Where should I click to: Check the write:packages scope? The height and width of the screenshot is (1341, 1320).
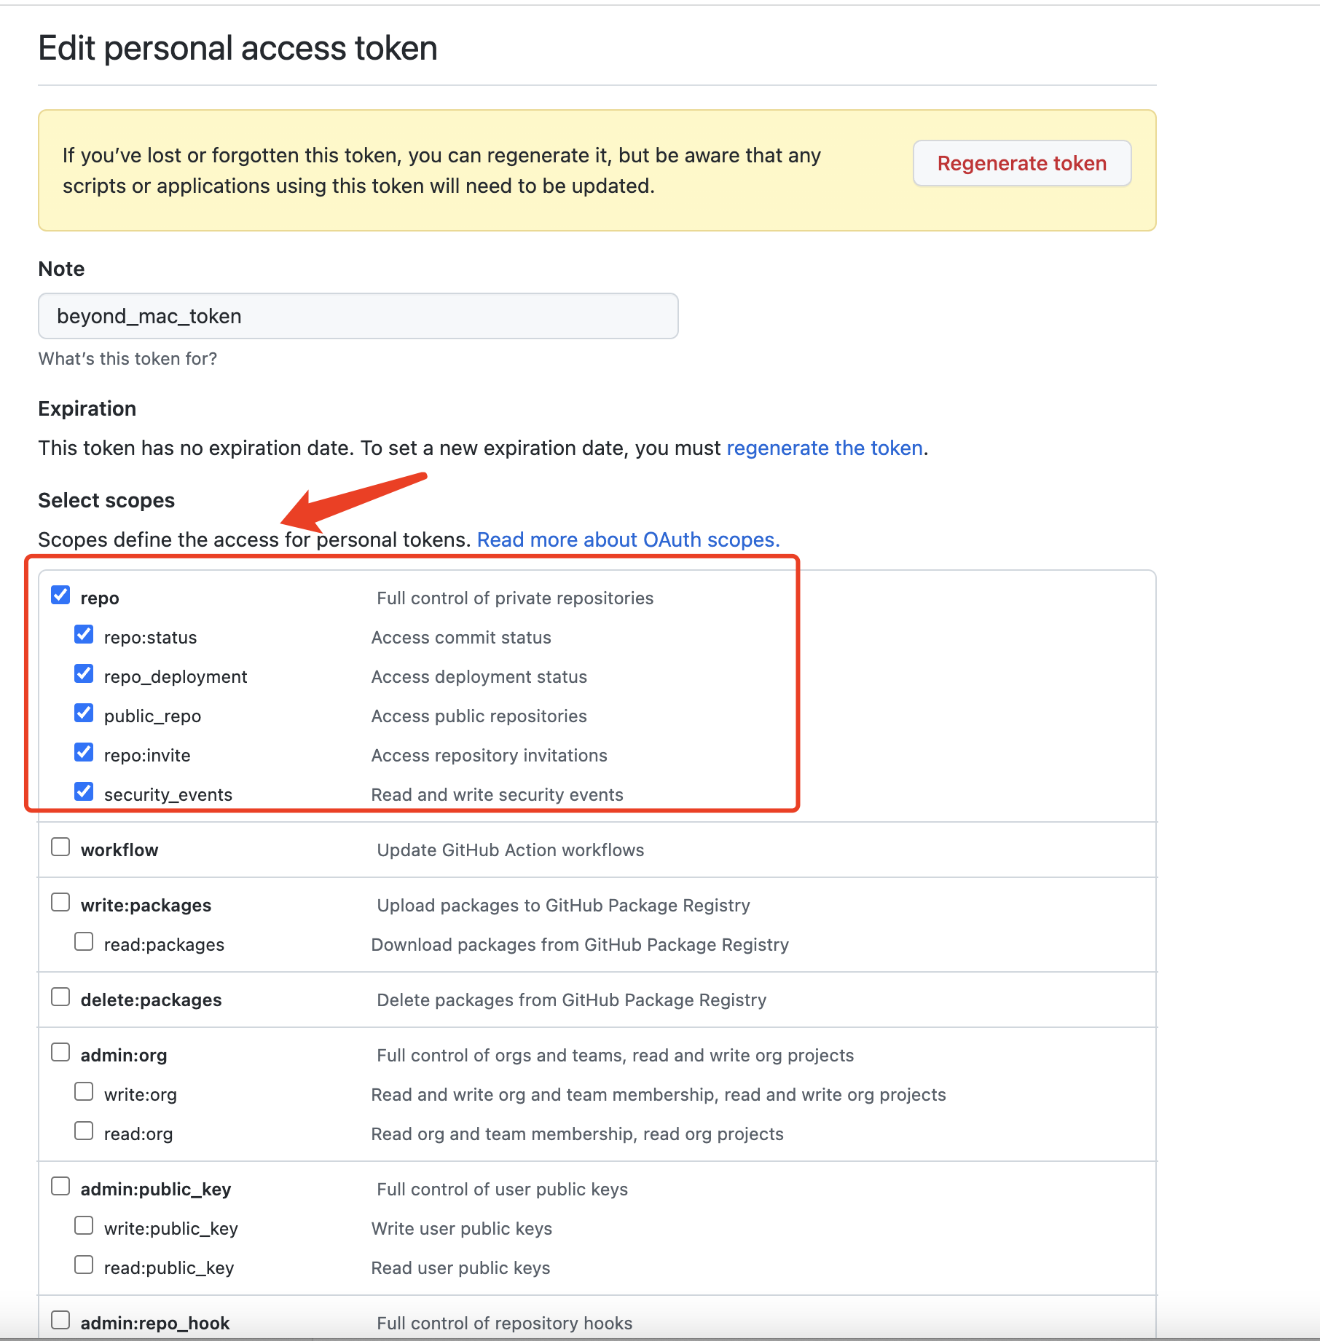click(60, 903)
